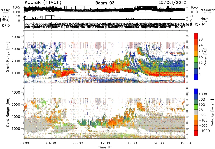
Task: Click the "24" label on Power colorbar
Action: tap(200, 45)
